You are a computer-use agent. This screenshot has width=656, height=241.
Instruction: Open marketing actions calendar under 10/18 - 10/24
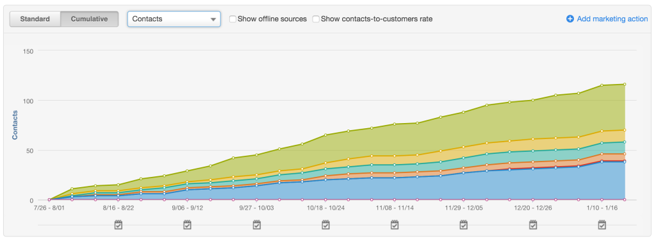pyautogui.click(x=325, y=225)
